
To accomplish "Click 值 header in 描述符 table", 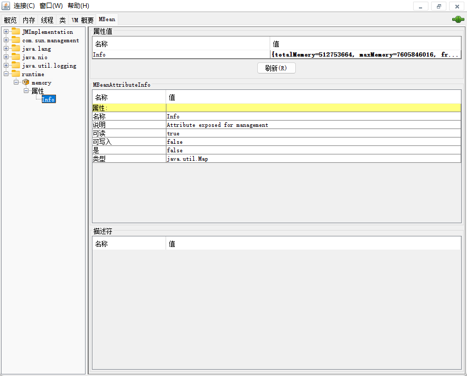I will [313, 244].
